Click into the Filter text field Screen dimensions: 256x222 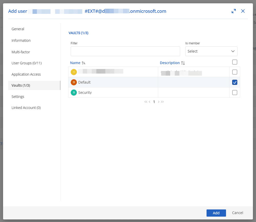tap(125, 51)
